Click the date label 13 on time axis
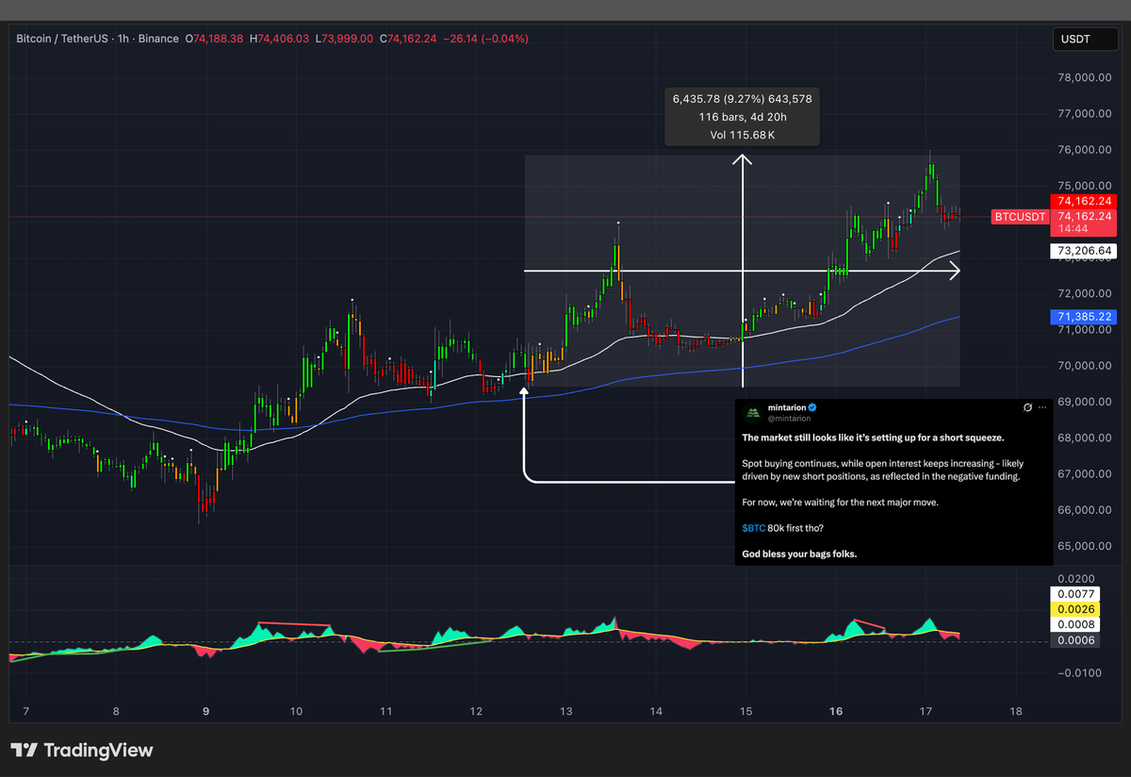The image size is (1131, 777). pos(565,711)
